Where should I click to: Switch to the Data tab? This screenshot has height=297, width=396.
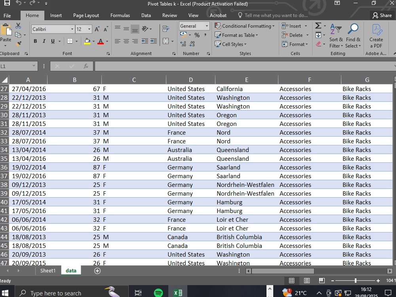pos(146,15)
